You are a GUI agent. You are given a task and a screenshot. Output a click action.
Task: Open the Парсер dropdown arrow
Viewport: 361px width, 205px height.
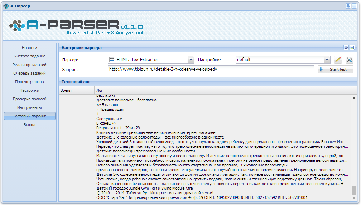click(x=191, y=60)
